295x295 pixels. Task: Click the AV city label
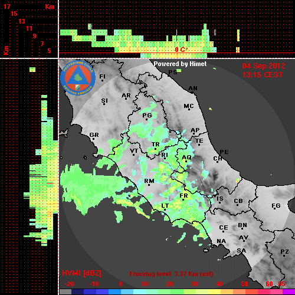coord(244,238)
